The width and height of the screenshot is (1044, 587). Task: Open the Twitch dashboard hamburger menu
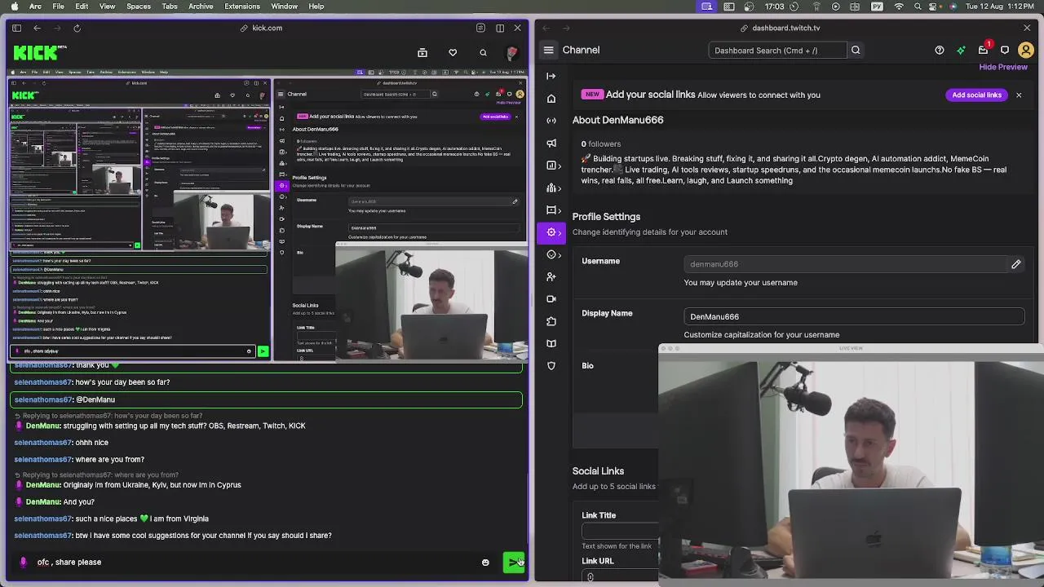pos(549,50)
